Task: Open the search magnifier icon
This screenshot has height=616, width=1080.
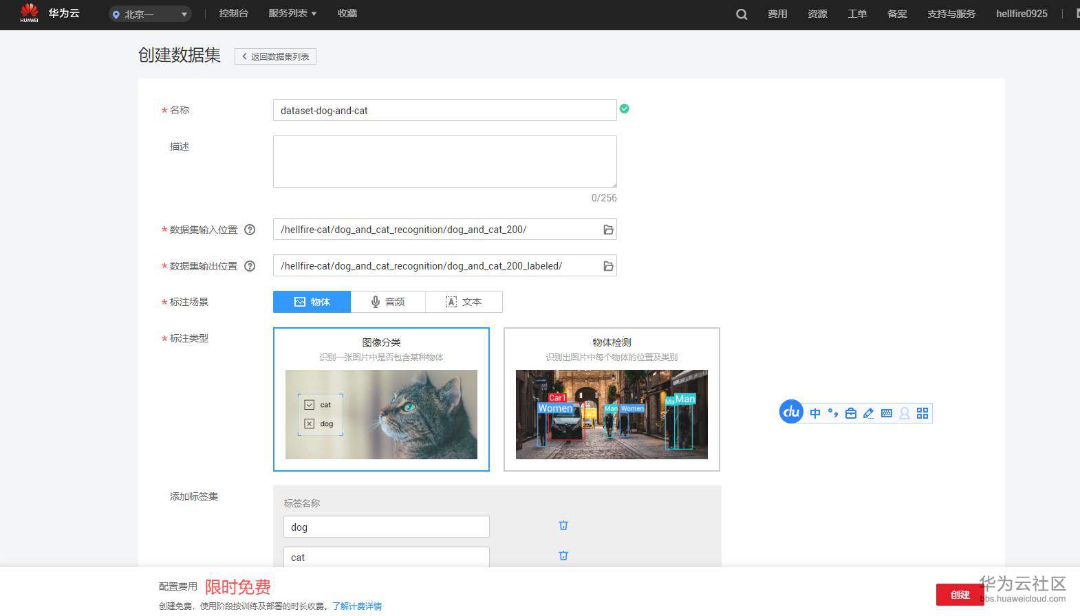Action: (742, 14)
